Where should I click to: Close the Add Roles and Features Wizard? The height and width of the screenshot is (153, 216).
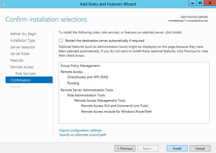[x=210, y=4]
